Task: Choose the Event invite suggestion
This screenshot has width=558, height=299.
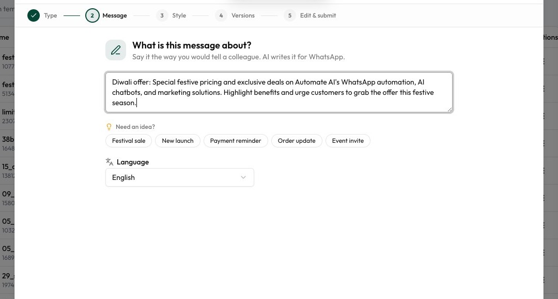Action: click(x=348, y=141)
